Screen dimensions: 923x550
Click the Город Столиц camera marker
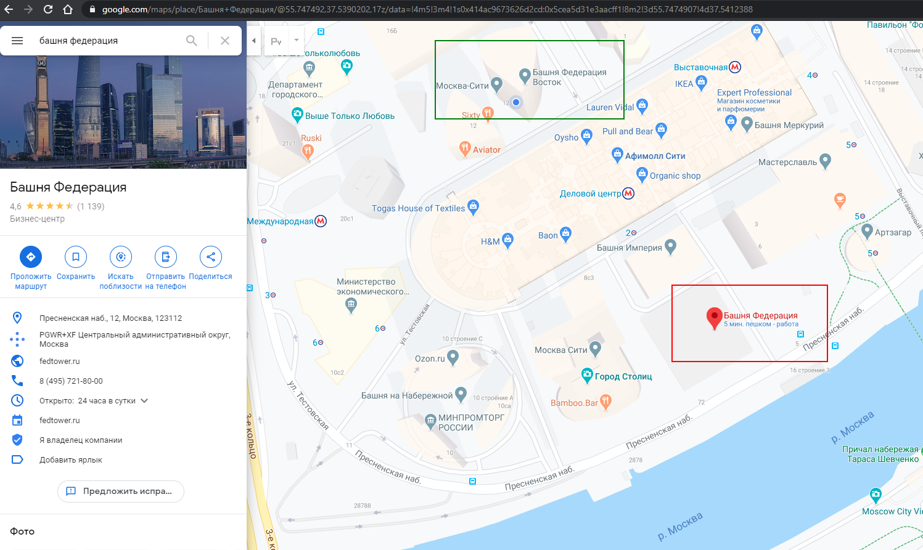[x=588, y=376]
